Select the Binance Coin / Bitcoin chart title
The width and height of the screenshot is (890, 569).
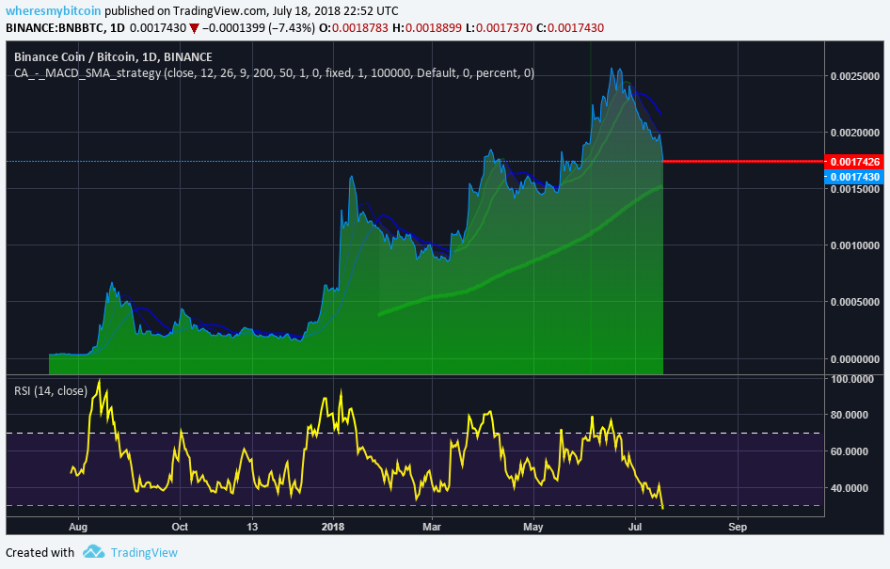(x=113, y=56)
